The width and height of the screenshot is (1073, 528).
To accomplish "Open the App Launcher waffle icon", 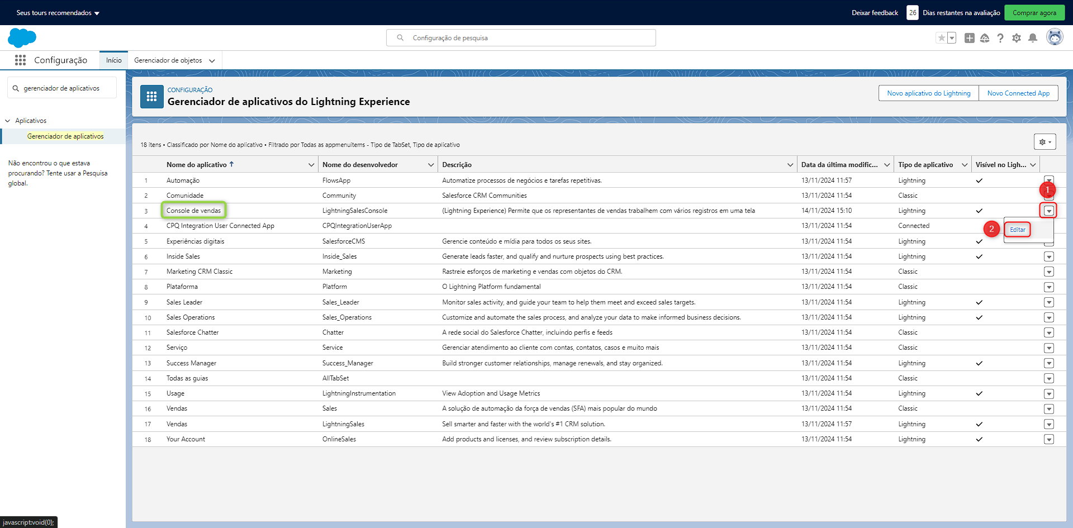I will pos(20,60).
